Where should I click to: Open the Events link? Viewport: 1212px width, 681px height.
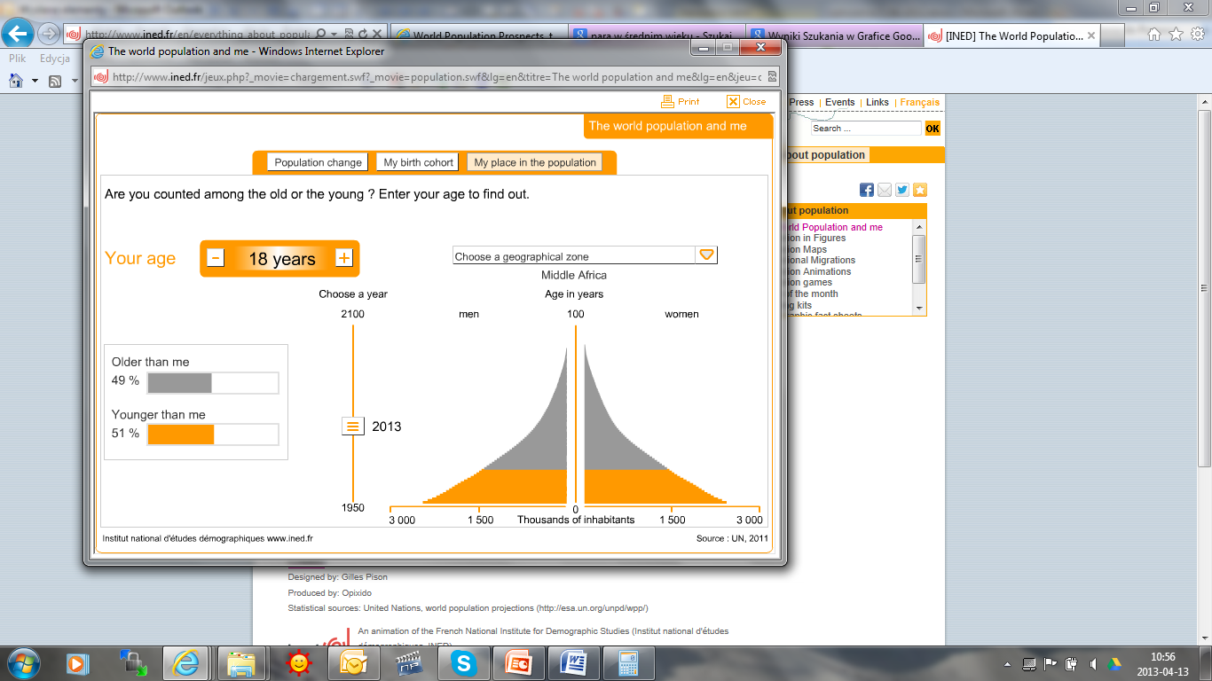[840, 102]
